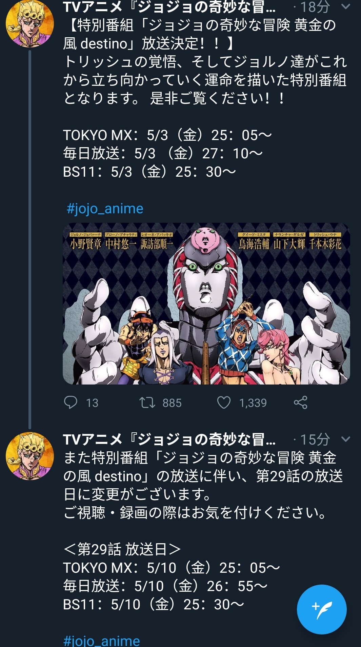Viewport: 361px width, 647px height.
Task: Tap the compose new tweet floating button
Action: [322, 609]
